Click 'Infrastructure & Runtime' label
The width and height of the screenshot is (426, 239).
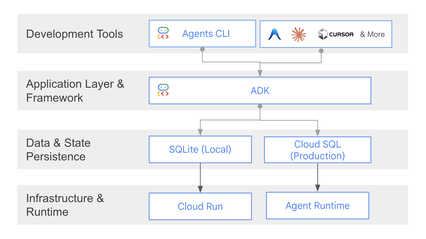65,205
